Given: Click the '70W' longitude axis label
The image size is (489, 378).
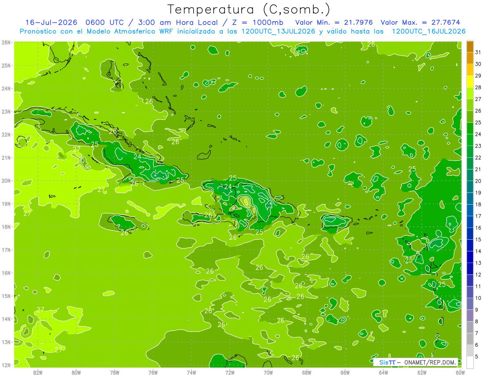Looking at the screenshot, I should pyautogui.click(x=268, y=372).
